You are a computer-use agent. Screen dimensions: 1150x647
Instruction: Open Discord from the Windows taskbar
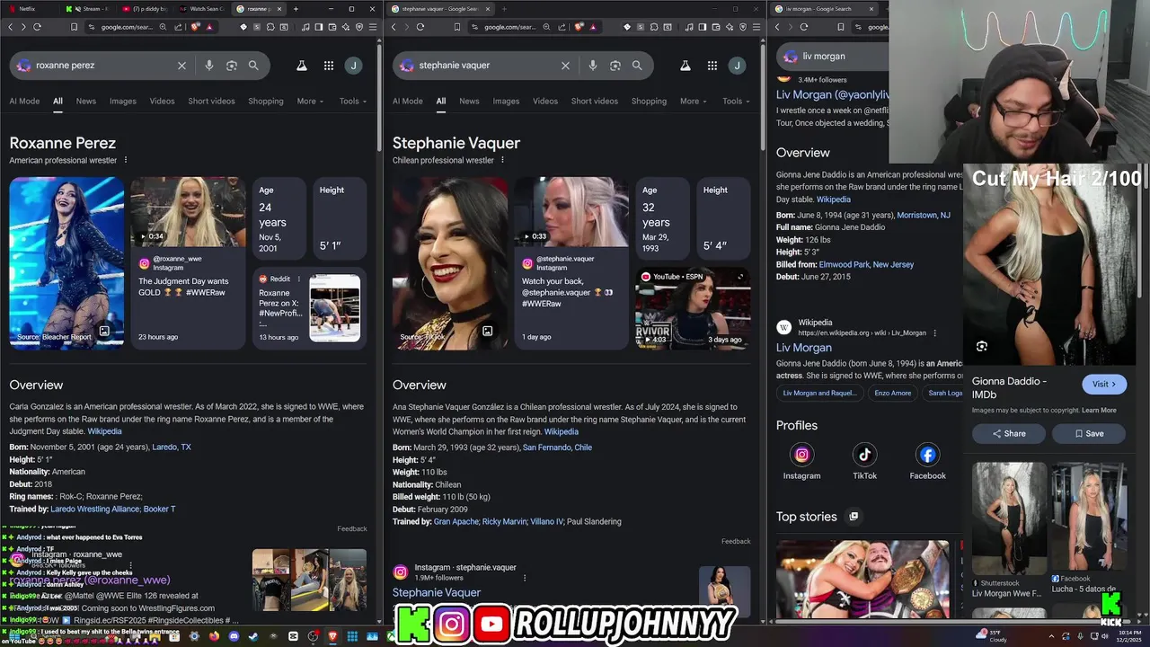coord(234,636)
